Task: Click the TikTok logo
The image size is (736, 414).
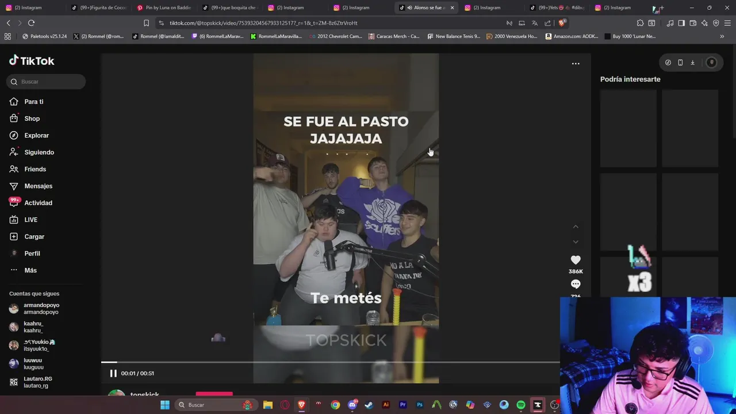Action: click(32, 60)
